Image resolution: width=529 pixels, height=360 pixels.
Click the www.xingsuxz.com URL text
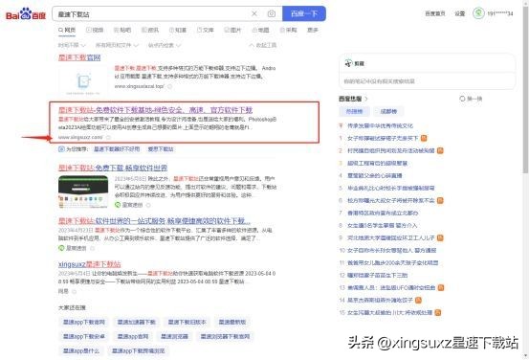pyautogui.click(x=80, y=137)
